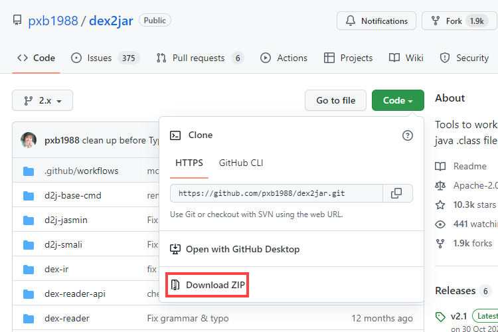Select the HTTPS clone tab
Viewport: 498px width, 332px height.
(189, 163)
